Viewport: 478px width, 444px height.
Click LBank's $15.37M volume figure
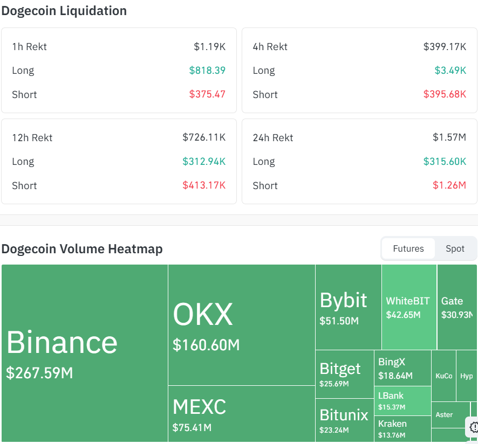(x=392, y=407)
